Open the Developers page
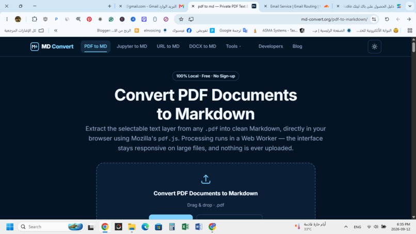The width and height of the screenshot is (416, 234). (x=270, y=46)
